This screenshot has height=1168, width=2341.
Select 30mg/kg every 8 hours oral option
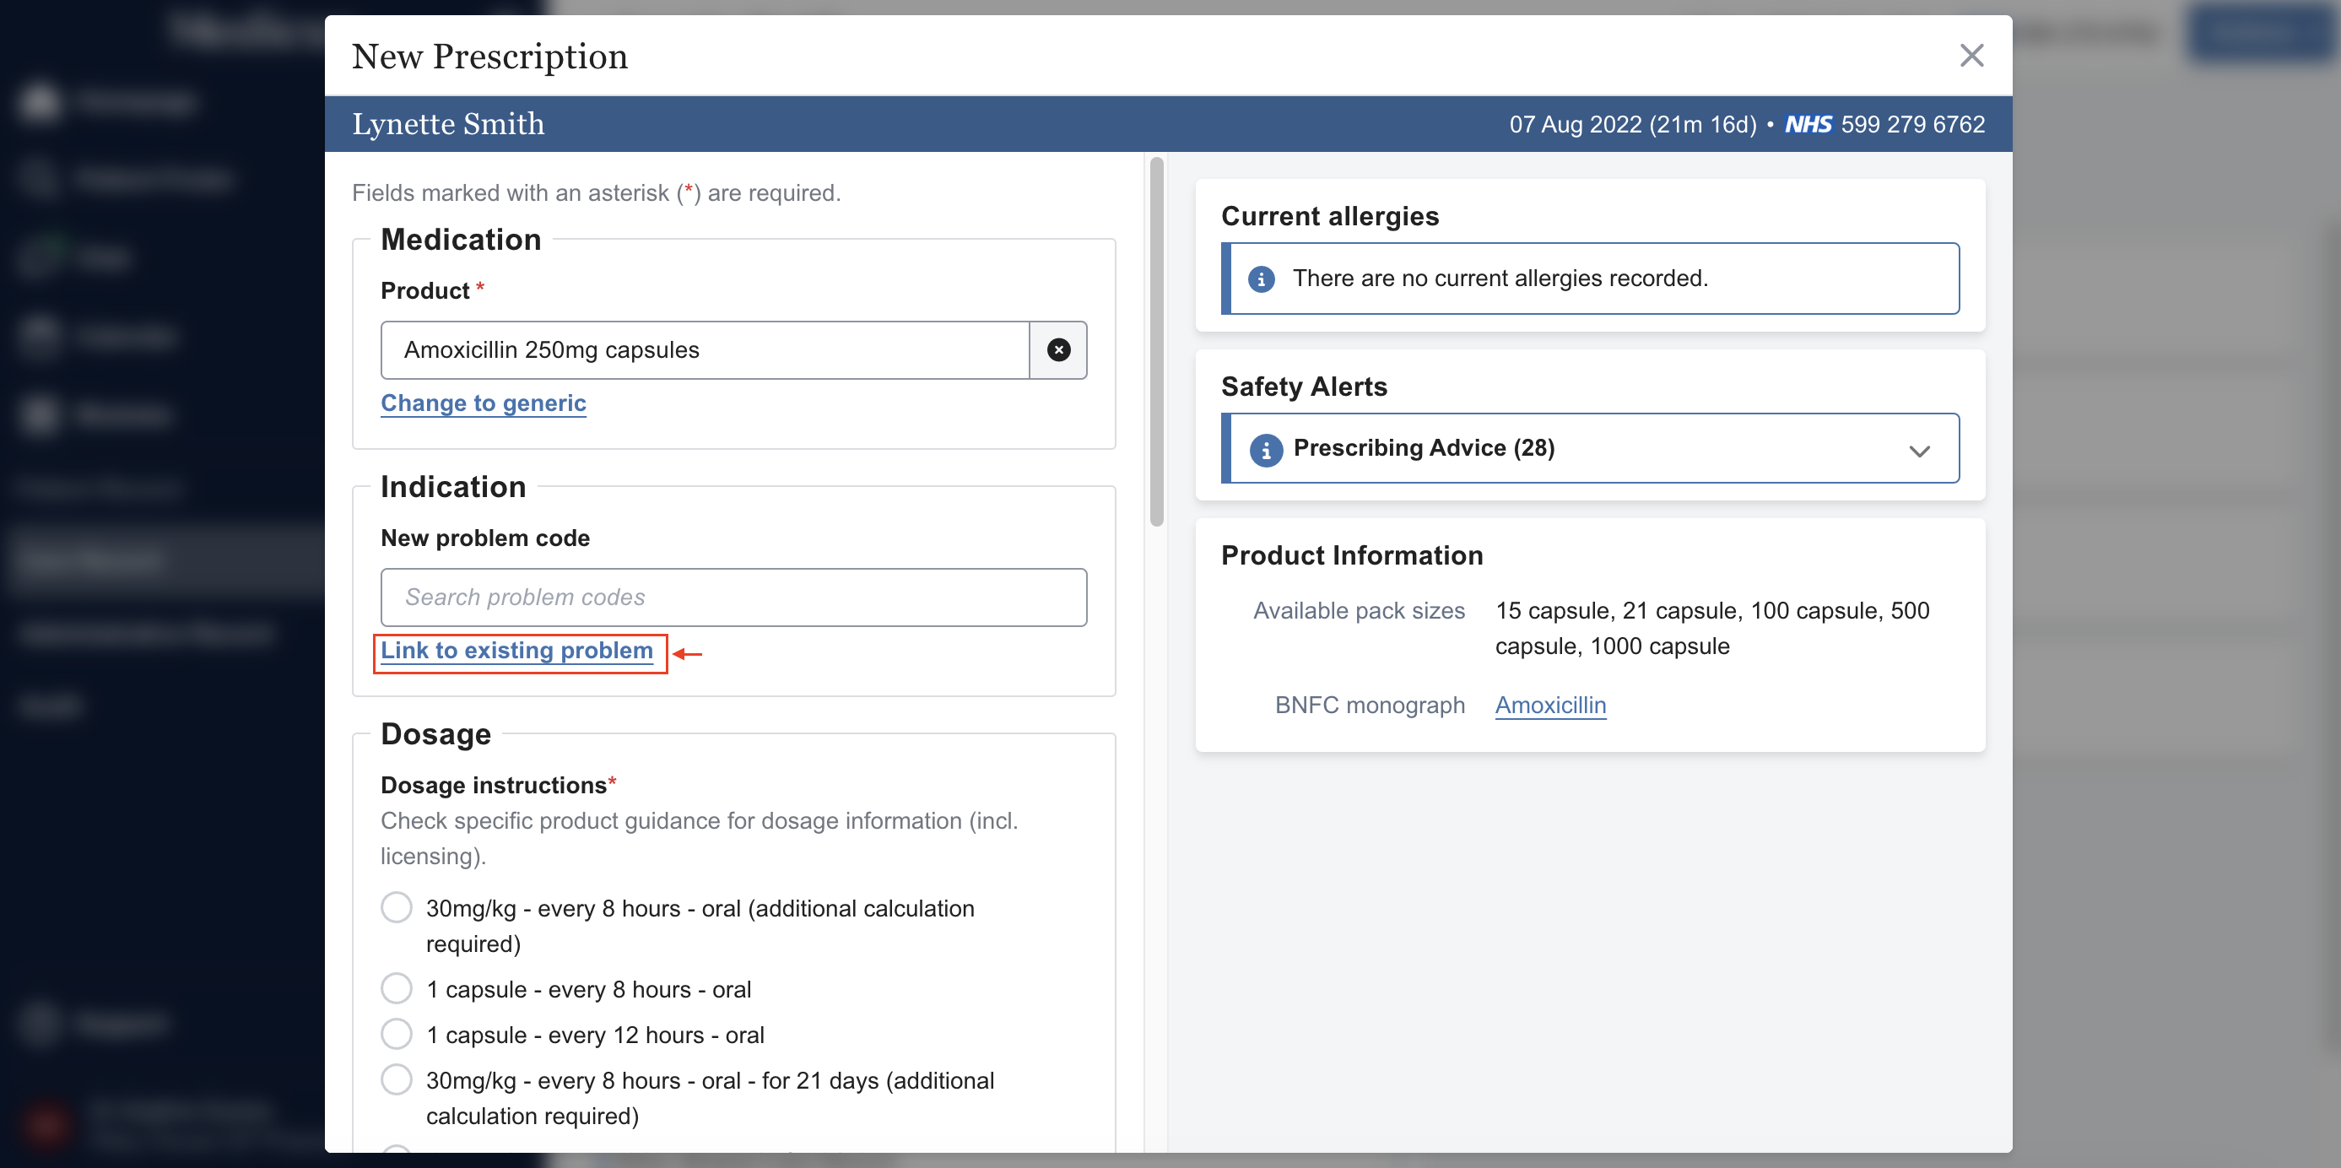397,907
